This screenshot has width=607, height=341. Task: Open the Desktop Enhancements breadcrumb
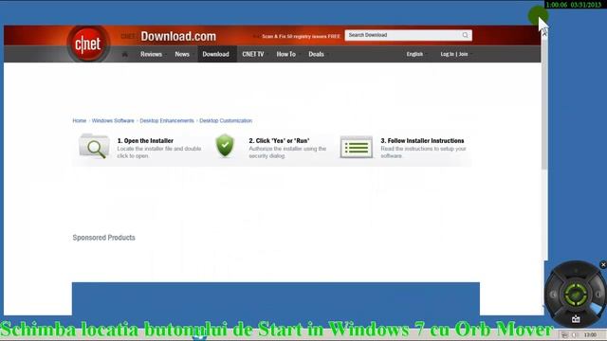click(x=167, y=120)
